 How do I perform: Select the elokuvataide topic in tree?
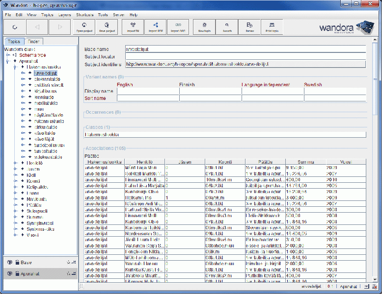point(48,79)
